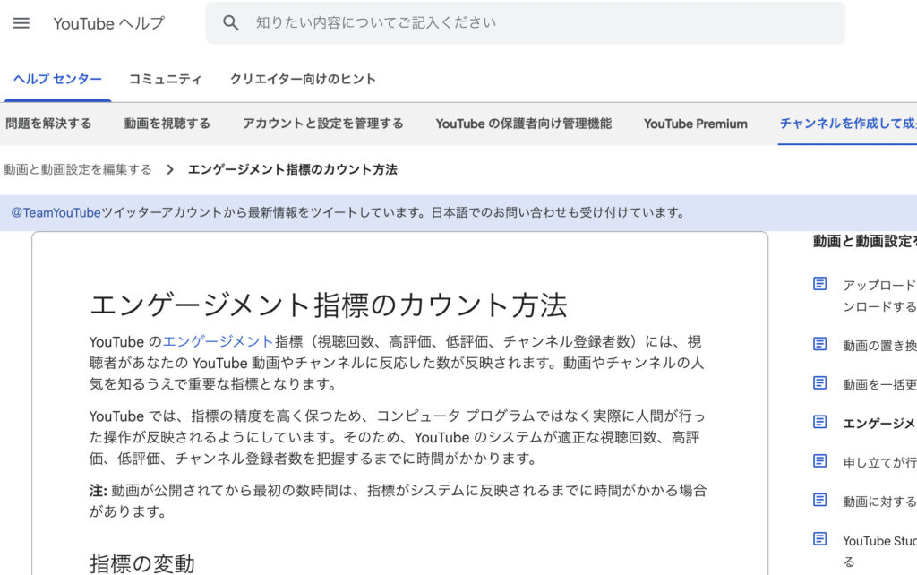Click the 動画と動画設定 sidebar heading

(865, 241)
